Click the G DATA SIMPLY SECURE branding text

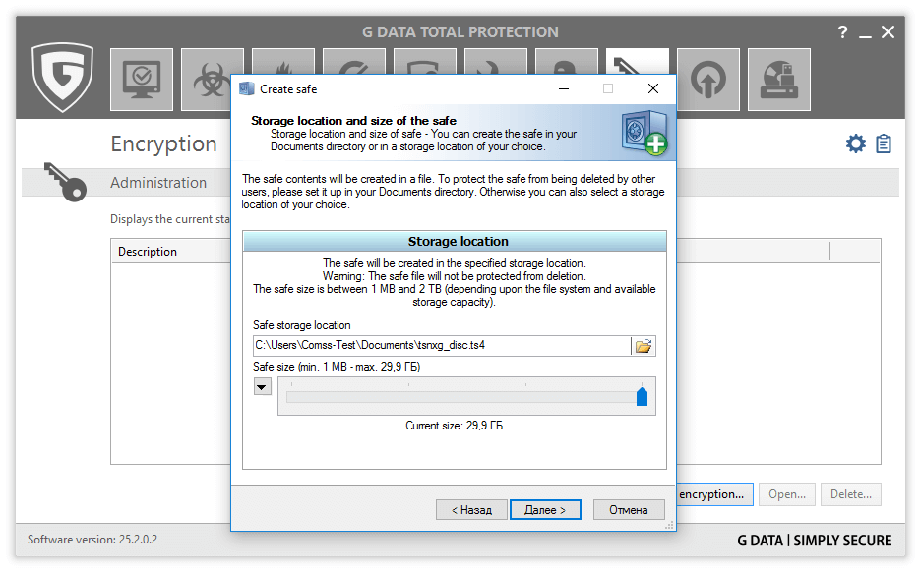click(814, 541)
